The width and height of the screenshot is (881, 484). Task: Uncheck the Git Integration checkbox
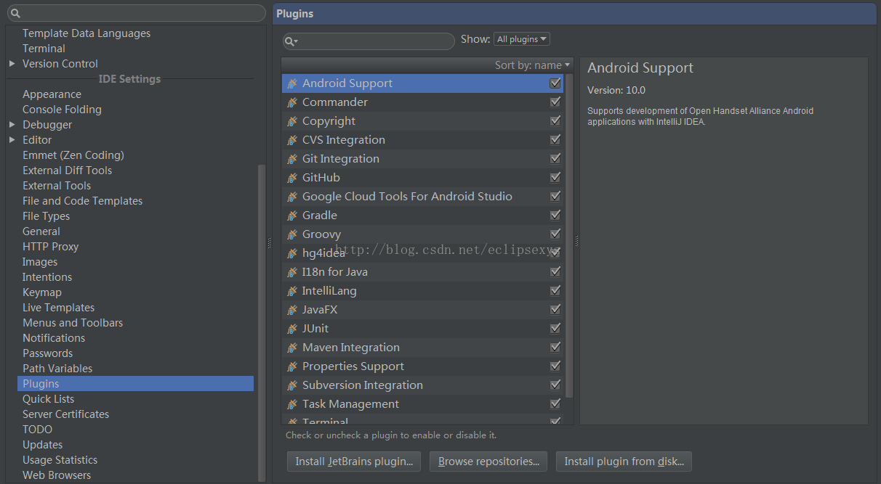(x=555, y=159)
